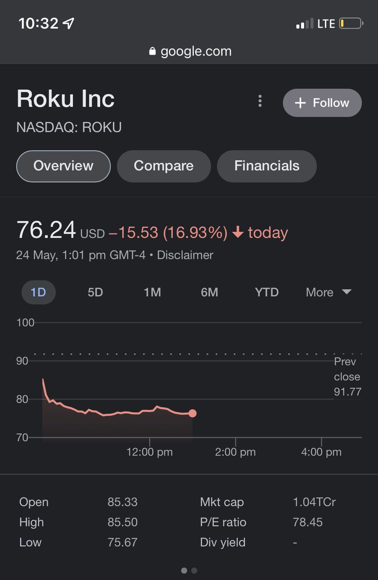
Task: Switch to the Compare tab
Action: 163,166
